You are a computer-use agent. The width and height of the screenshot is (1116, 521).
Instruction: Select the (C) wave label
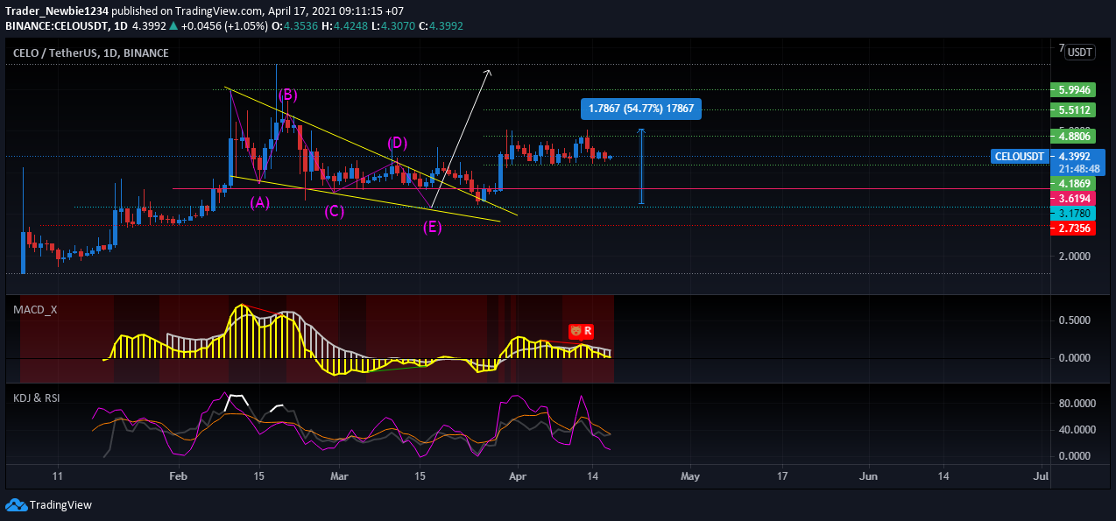pos(334,211)
